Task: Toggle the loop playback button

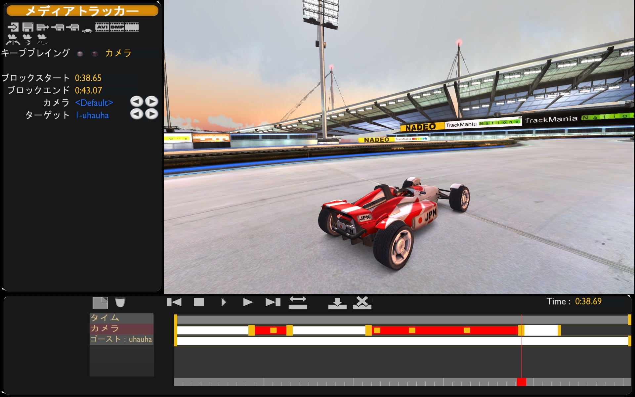Action: [x=298, y=302]
